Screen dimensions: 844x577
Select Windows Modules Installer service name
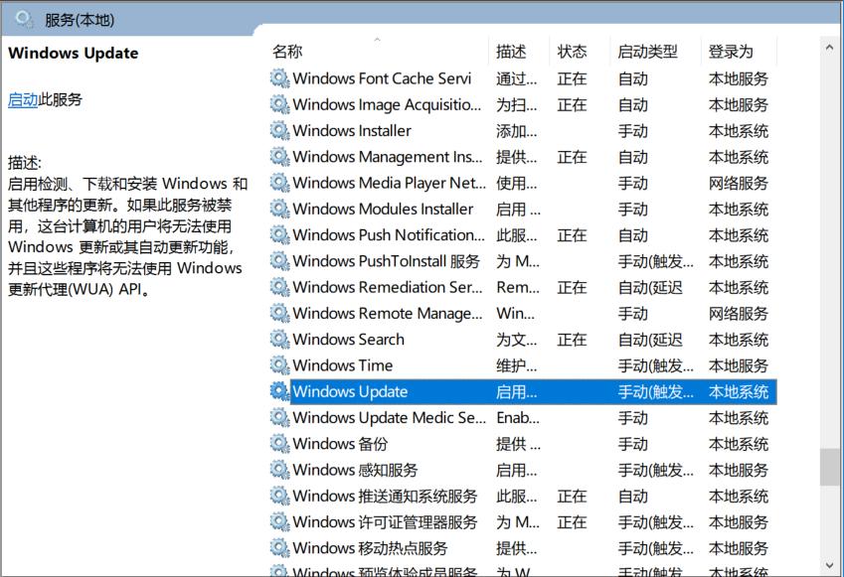click(x=384, y=209)
